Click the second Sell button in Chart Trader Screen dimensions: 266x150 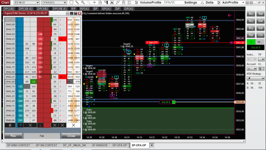260,21
